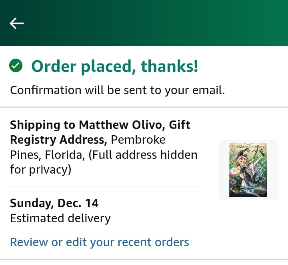The image size is (288, 265).
Task: Select the 'Sunday, Dec. 14' delivery date
Action: tap(54, 203)
